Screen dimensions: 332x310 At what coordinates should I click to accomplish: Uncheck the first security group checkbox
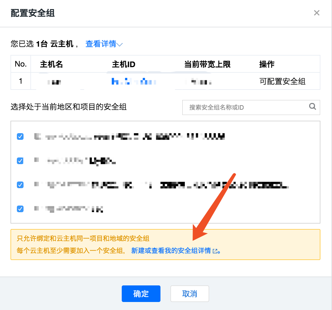(20, 136)
